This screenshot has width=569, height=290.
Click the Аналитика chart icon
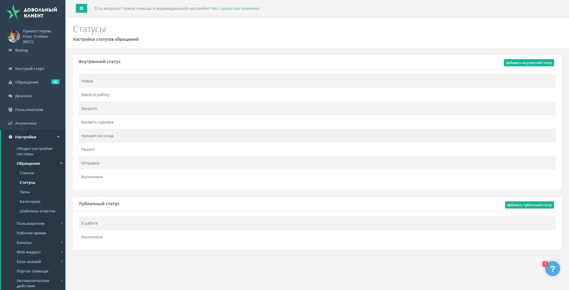[10, 123]
